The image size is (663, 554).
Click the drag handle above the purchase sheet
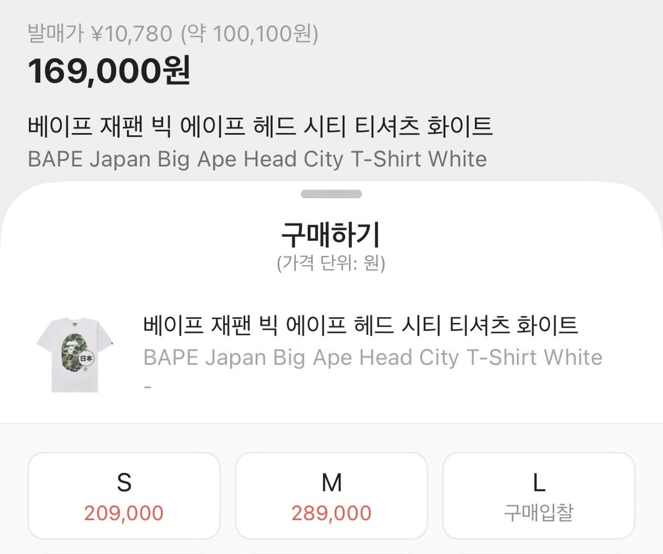click(331, 193)
